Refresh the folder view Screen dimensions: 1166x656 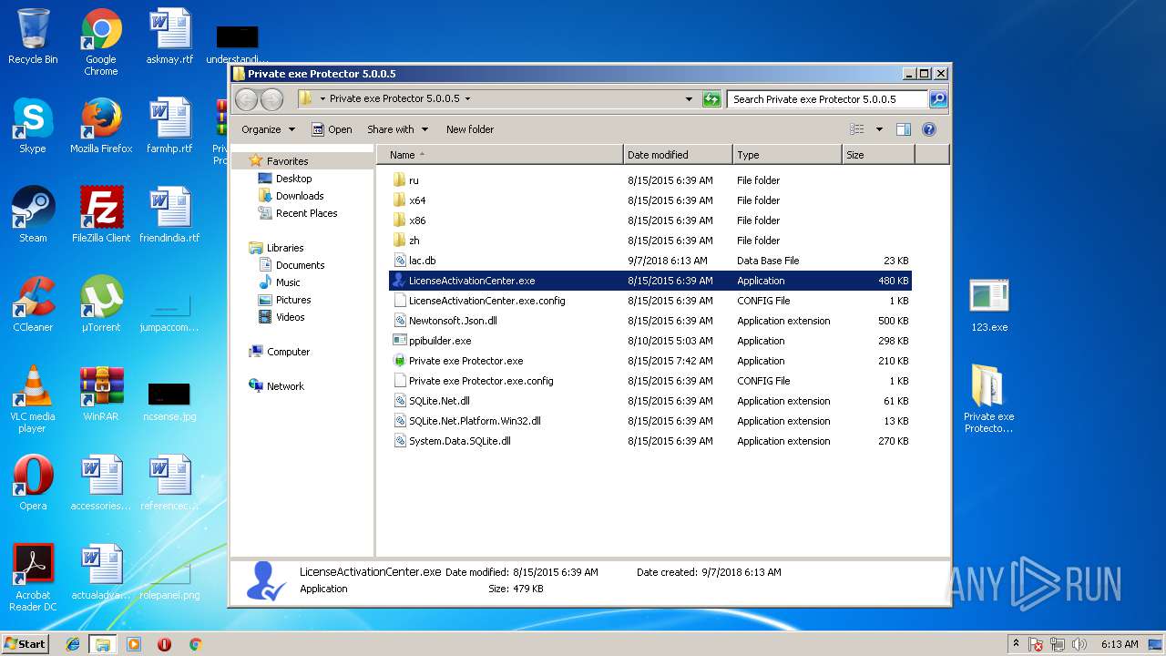coord(711,99)
